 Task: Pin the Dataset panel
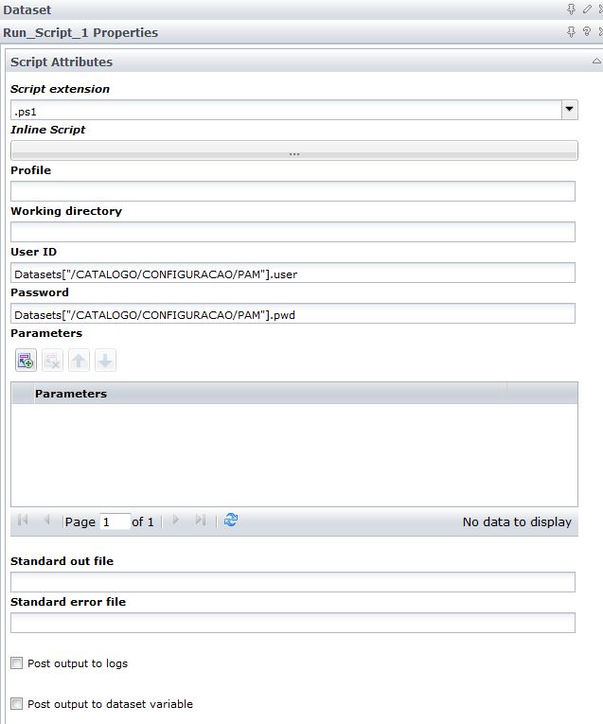tap(571, 9)
